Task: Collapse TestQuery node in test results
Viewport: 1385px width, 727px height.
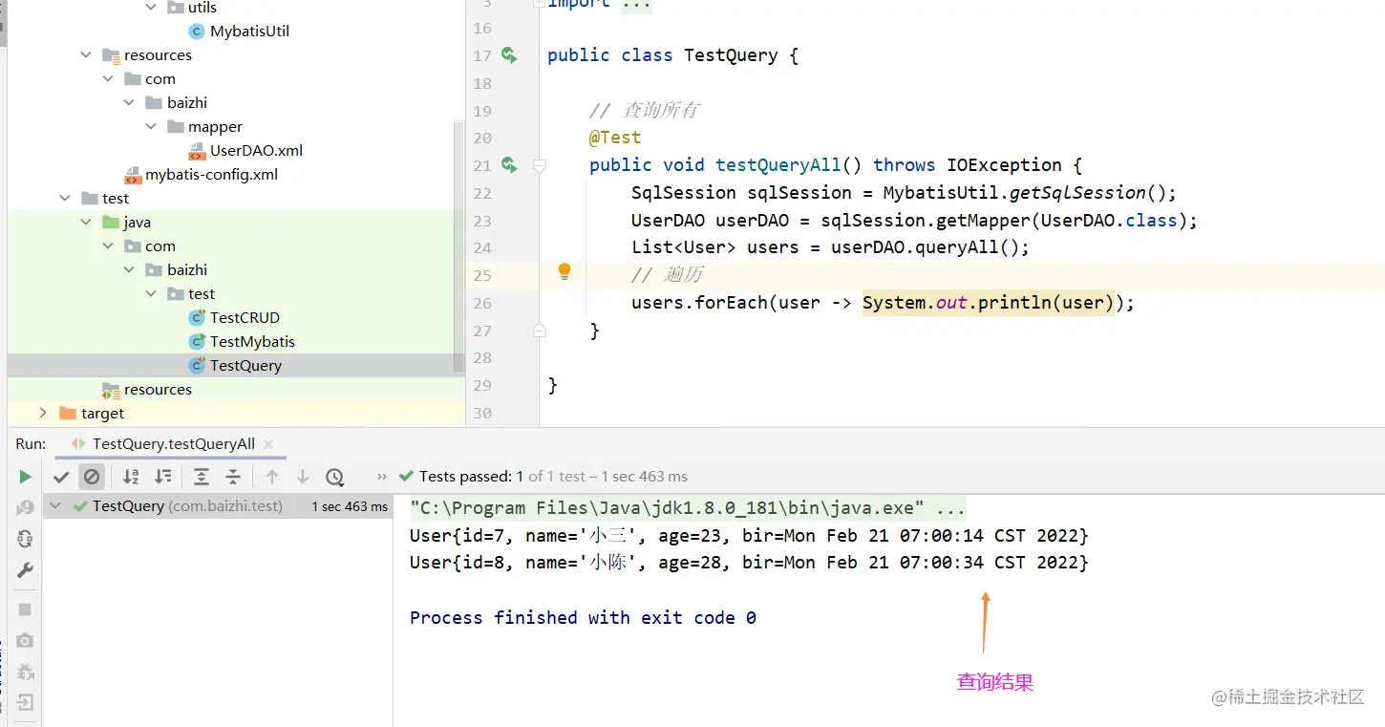Action: point(56,506)
